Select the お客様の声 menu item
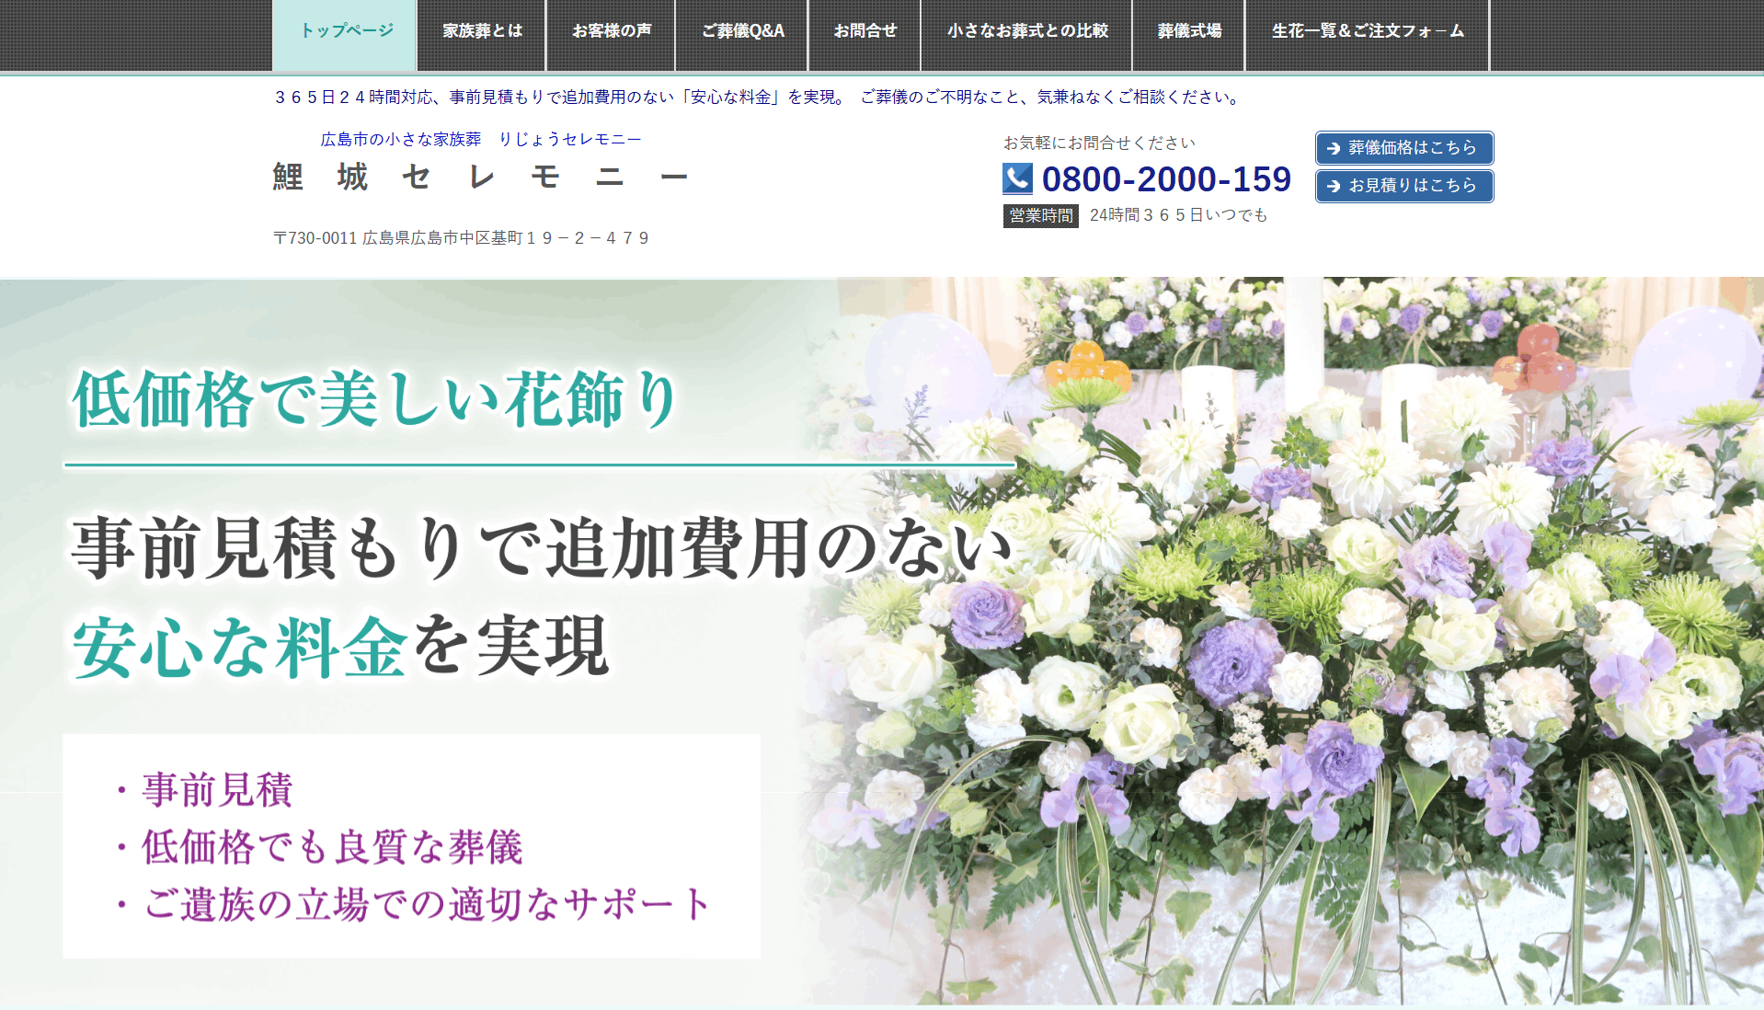 click(612, 29)
